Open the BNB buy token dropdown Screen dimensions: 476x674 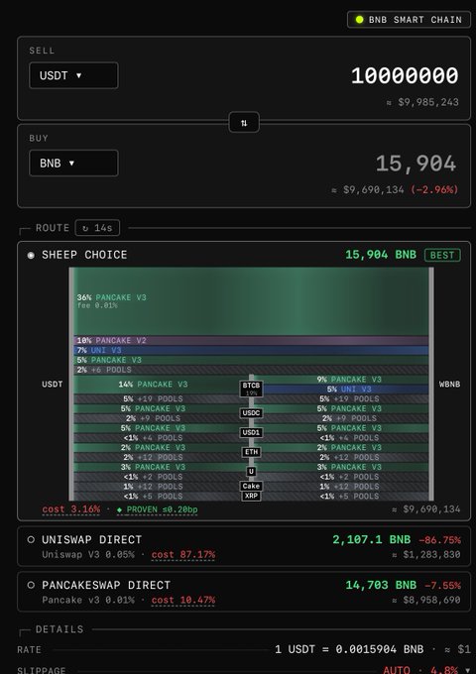tap(73, 164)
